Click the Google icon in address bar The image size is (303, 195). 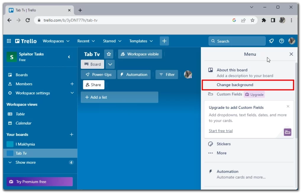point(234,20)
